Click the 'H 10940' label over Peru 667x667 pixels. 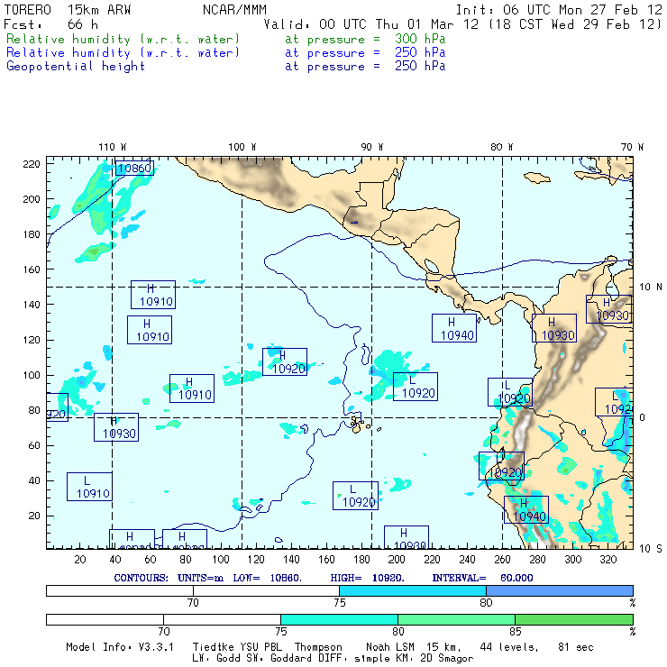click(526, 509)
